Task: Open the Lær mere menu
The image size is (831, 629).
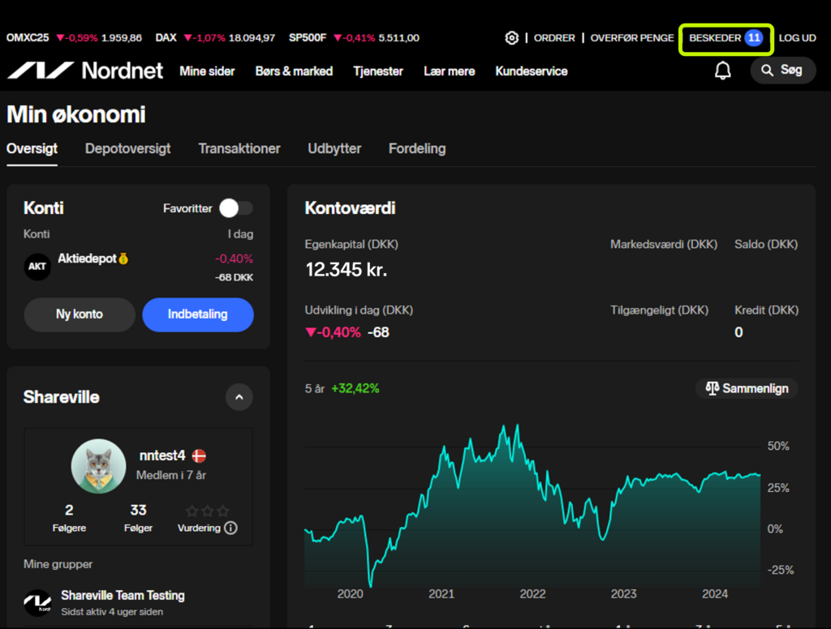Action: click(450, 71)
